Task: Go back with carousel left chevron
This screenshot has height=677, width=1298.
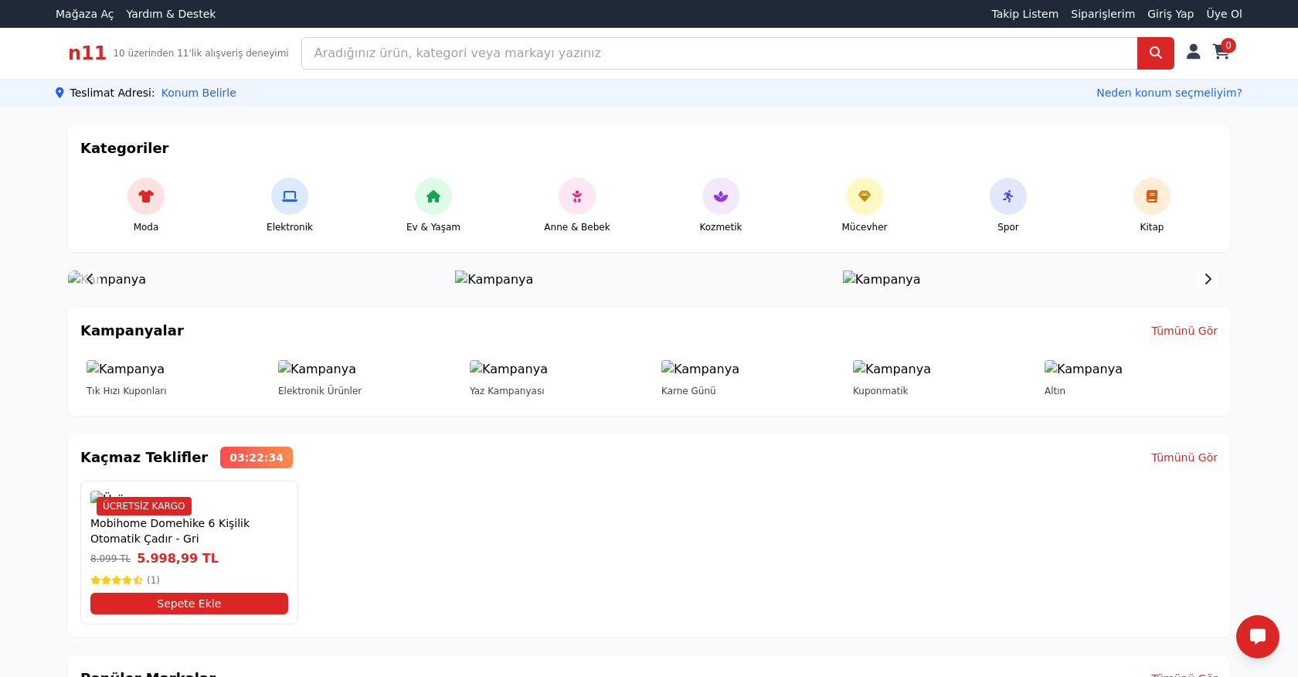Action: pos(90,279)
